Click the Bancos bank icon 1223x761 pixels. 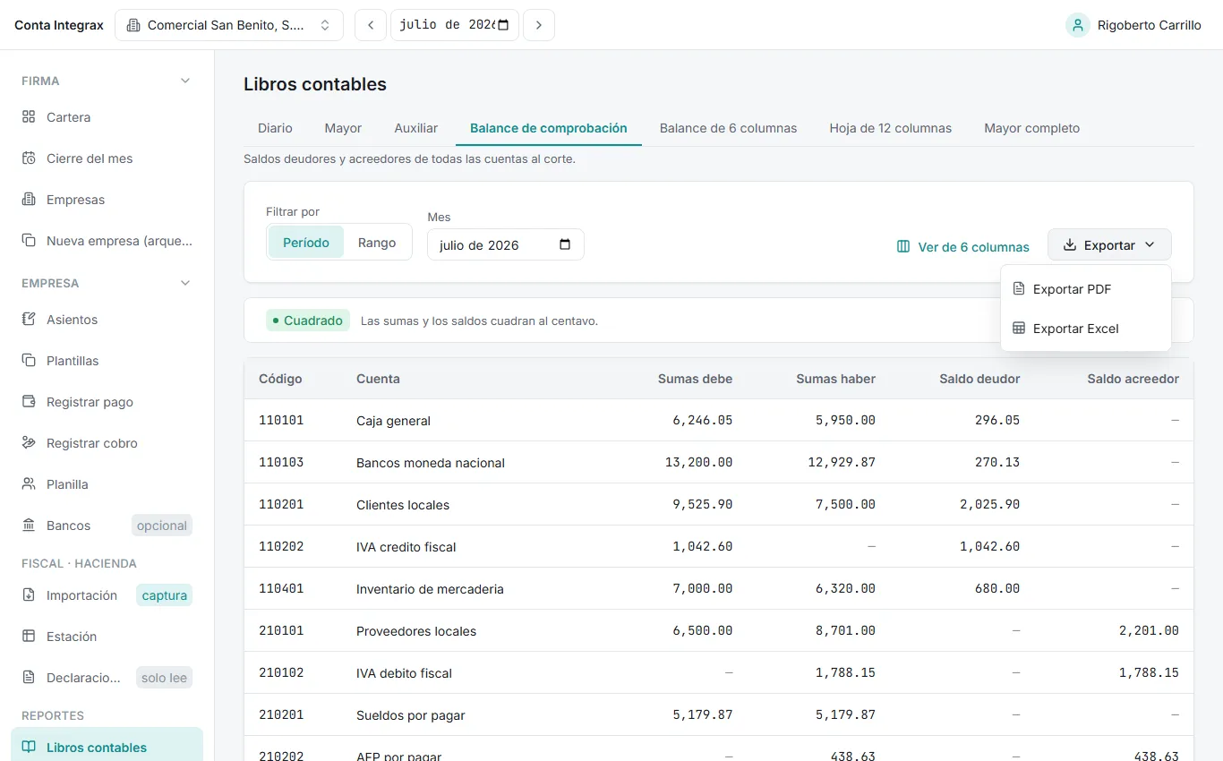tap(29, 526)
